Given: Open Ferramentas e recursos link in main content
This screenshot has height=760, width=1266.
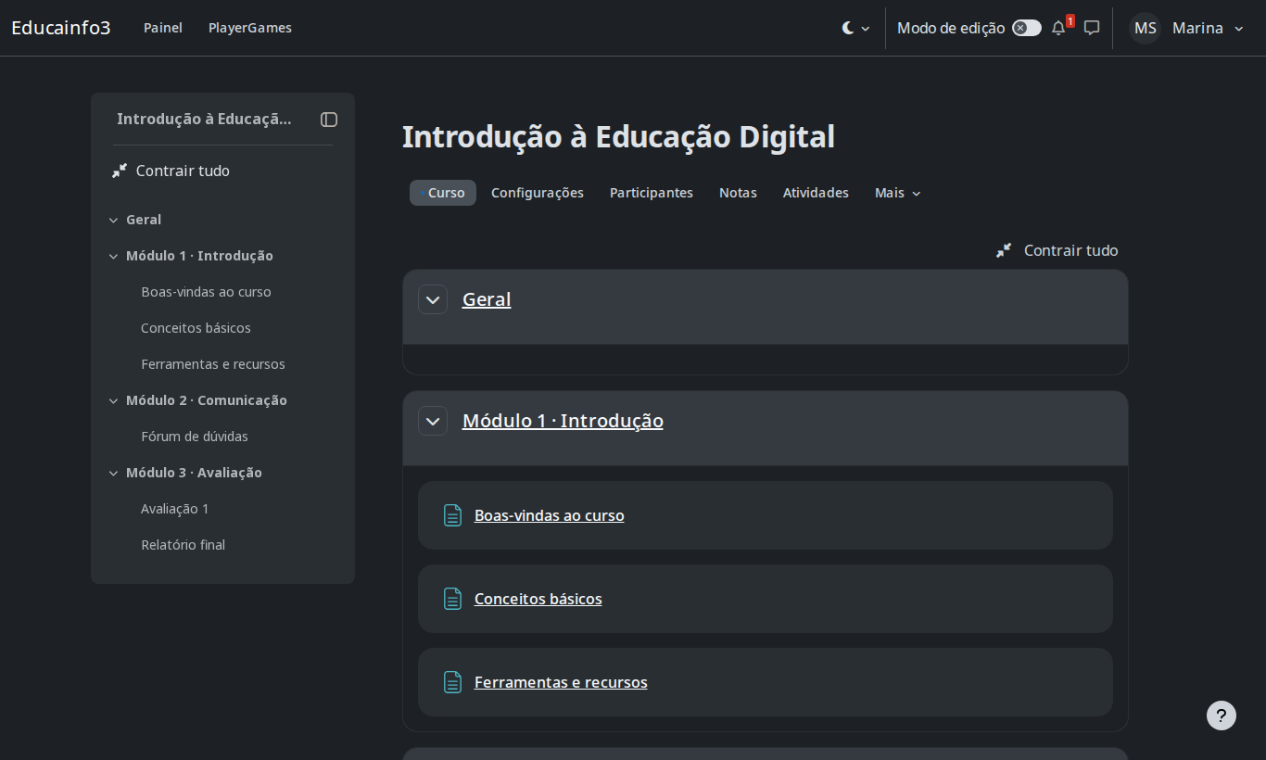Looking at the screenshot, I should coord(561,682).
